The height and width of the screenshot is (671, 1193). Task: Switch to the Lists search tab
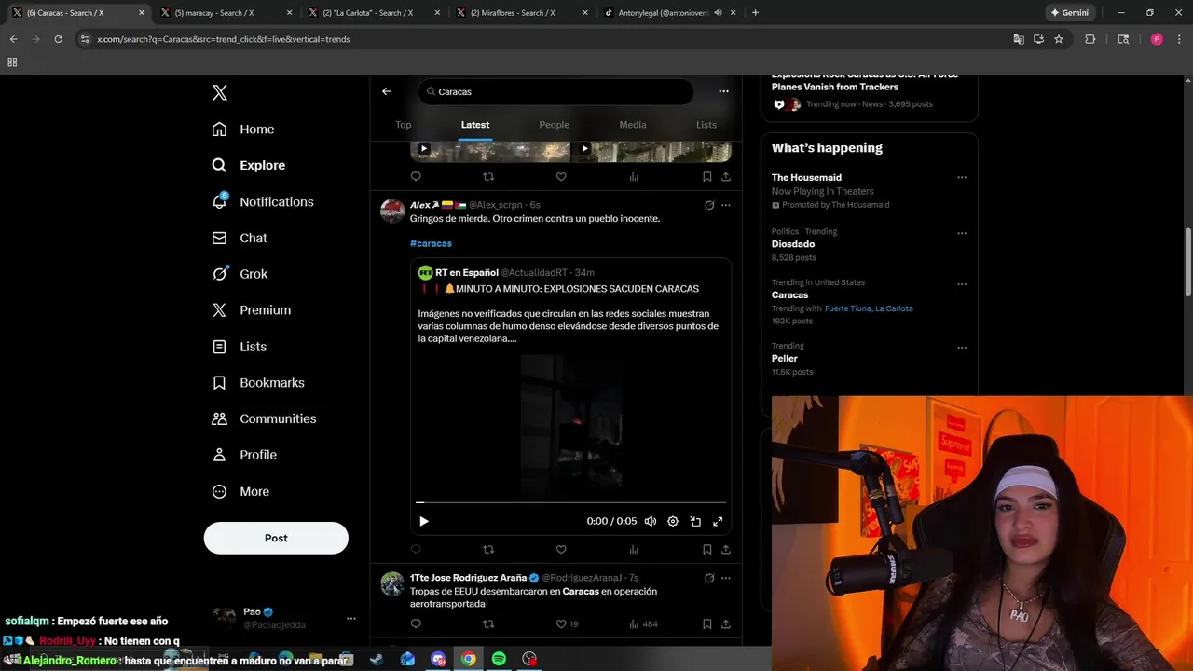(x=706, y=125)
